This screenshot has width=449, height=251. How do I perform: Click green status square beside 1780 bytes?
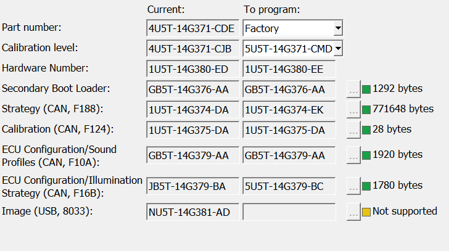366,186
